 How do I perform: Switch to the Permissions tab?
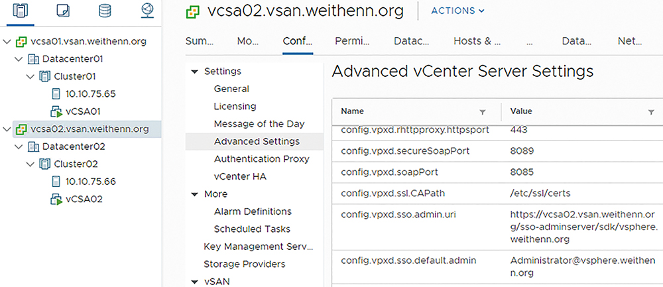point(352,41)
